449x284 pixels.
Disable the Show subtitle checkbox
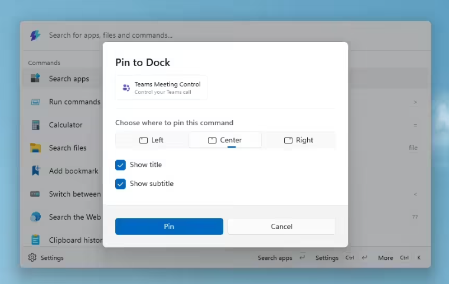tap(121, 184)
